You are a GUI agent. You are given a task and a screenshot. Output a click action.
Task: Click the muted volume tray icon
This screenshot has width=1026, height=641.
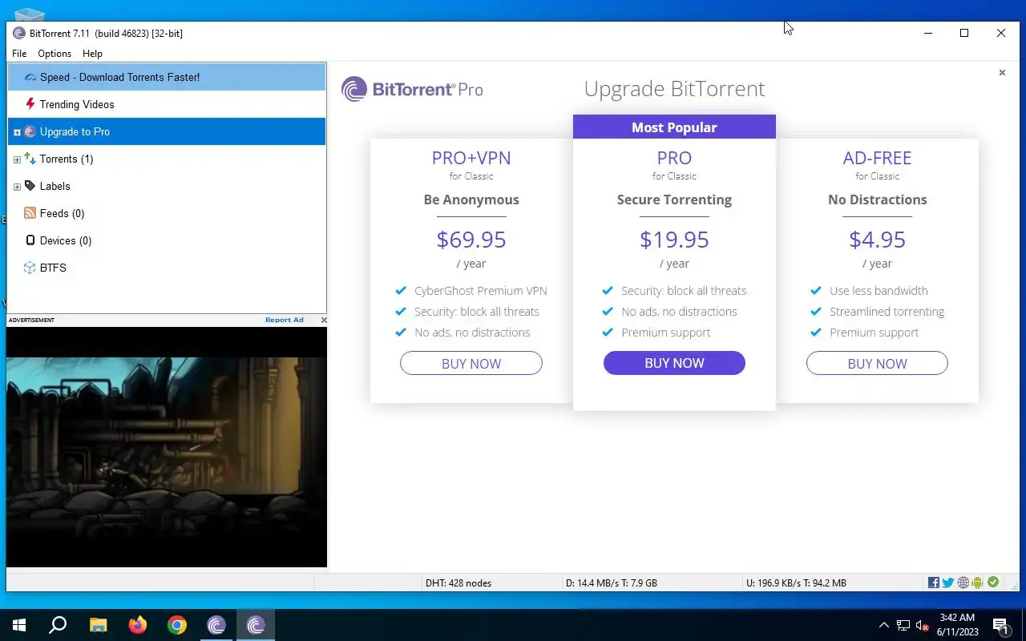[923, 625]
